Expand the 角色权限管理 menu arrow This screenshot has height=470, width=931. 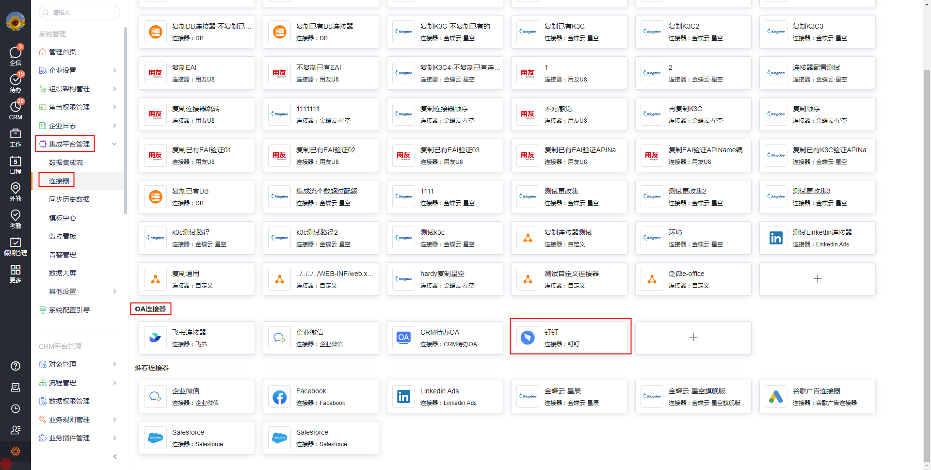pos(114,107)
